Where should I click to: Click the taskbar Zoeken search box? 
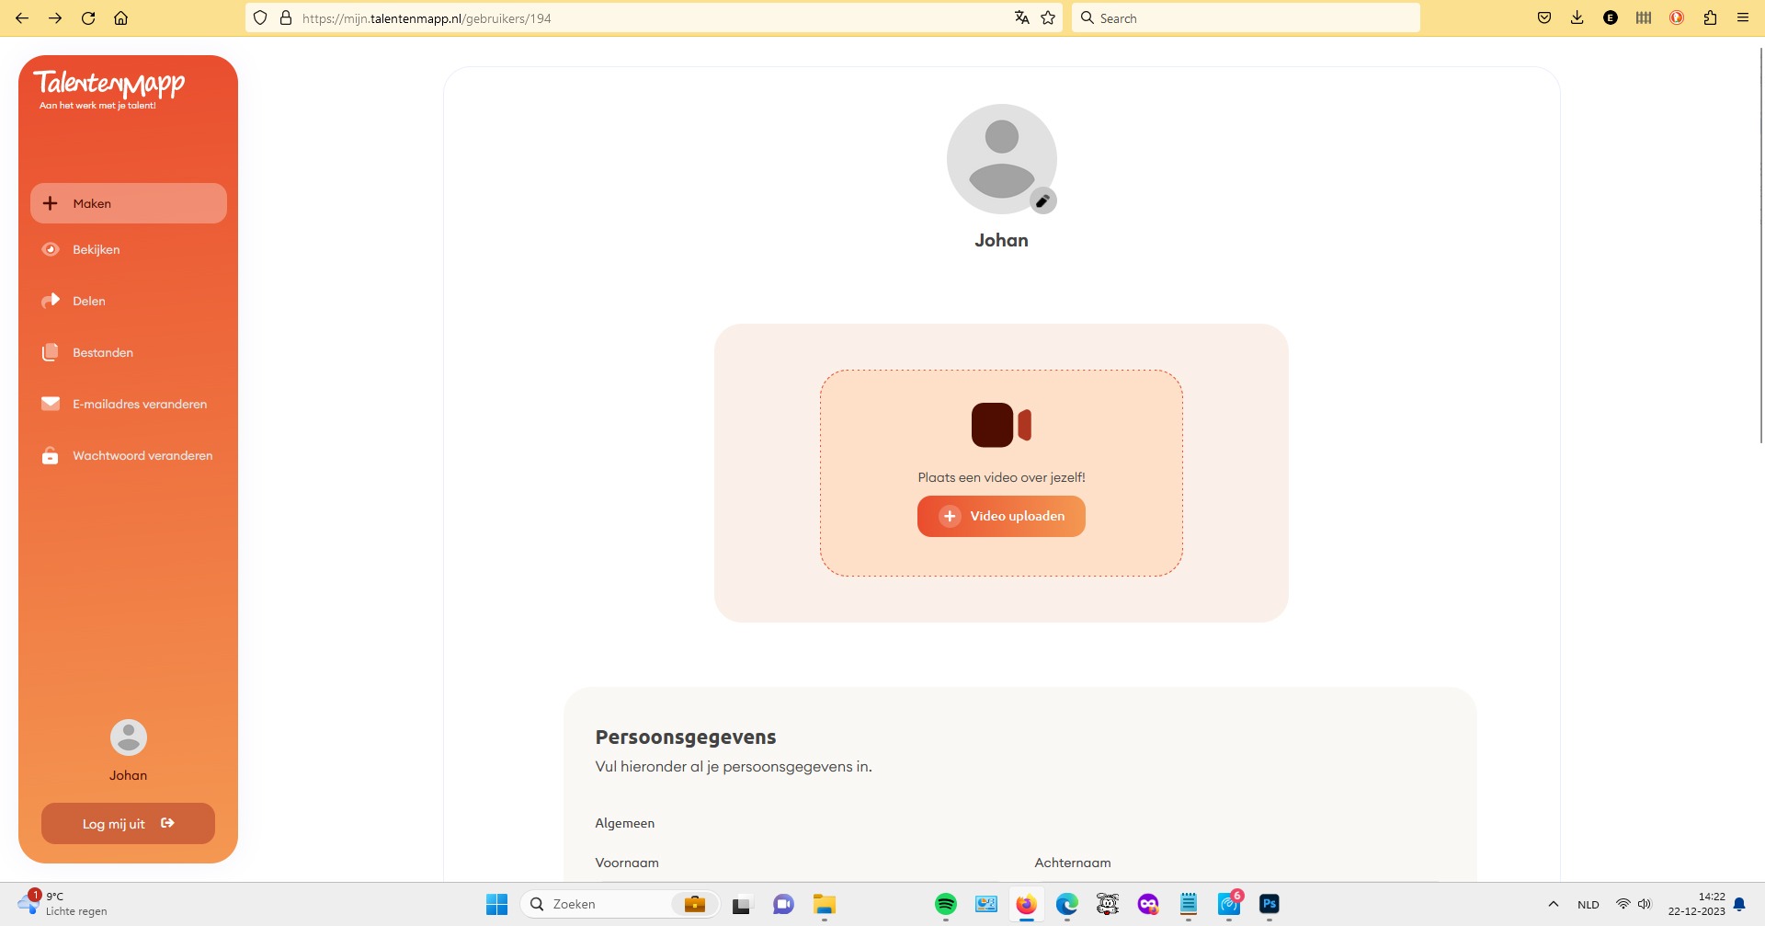621,904
